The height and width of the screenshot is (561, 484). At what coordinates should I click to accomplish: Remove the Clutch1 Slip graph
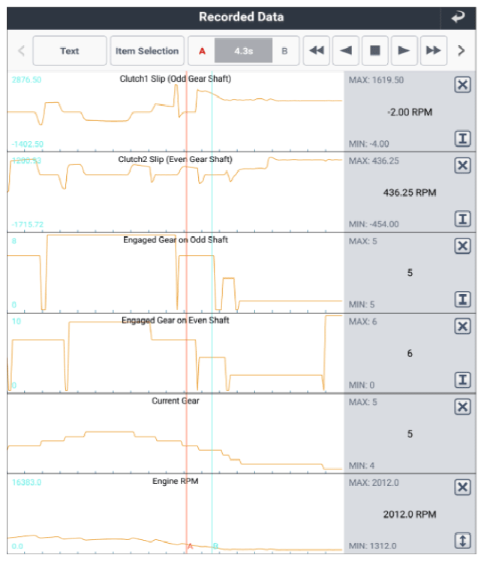(462, 85)
